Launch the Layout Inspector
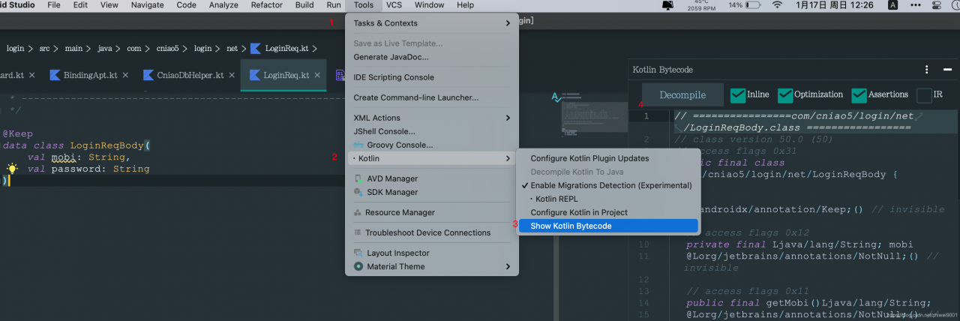 pos(397,253)
